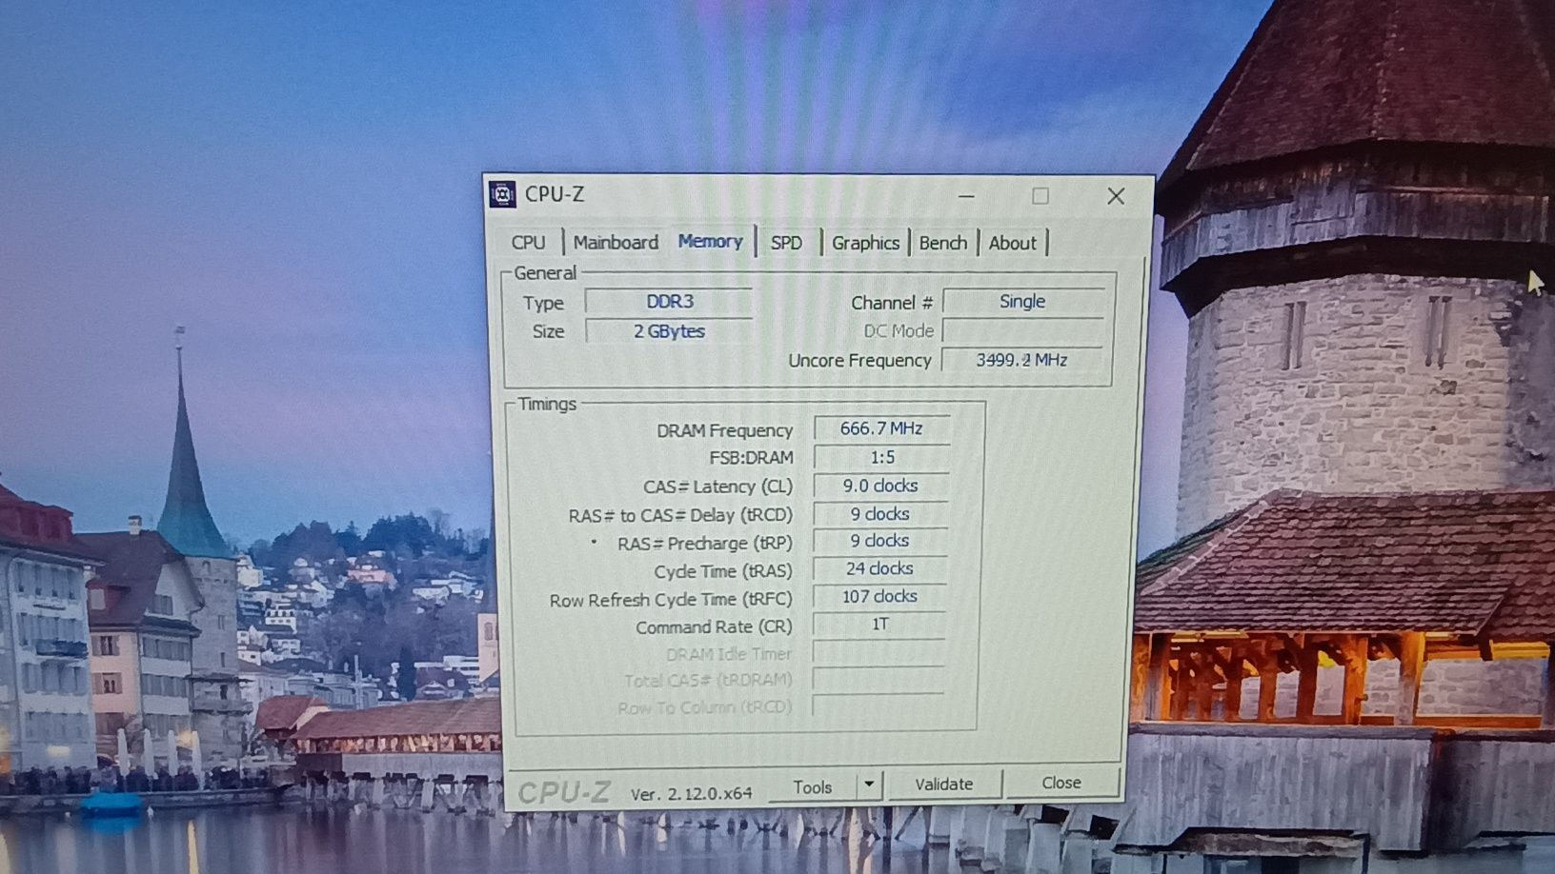Click the CPU-Z app icon in title bar

(502, 194)
